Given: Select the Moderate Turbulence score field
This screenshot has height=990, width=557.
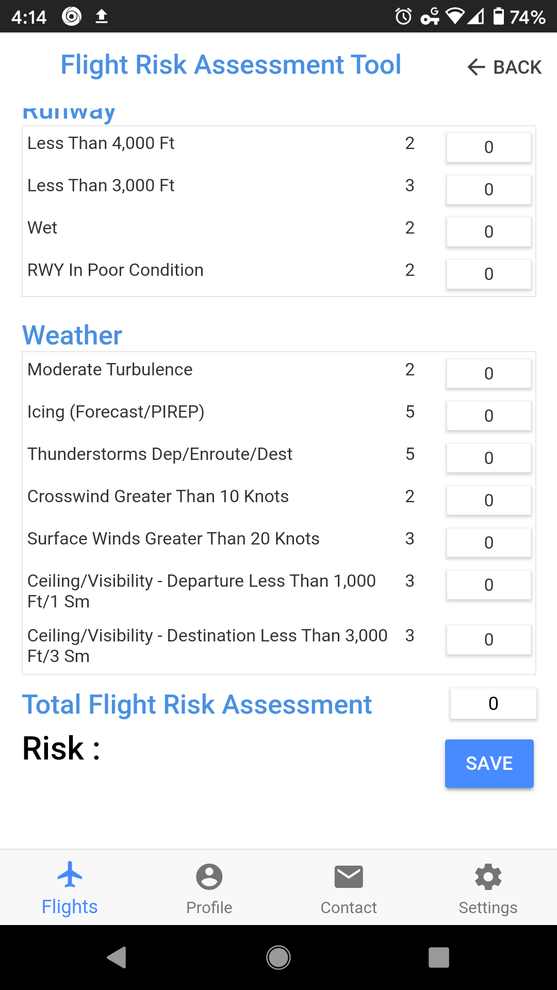Looking at the screenshot, I should (489, 374).
